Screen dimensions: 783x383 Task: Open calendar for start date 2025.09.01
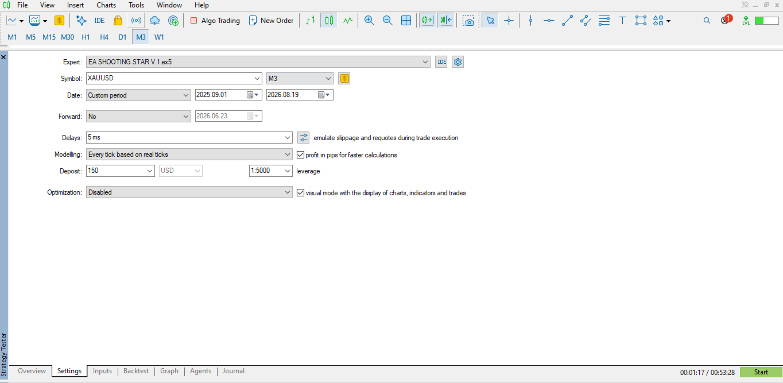[x=253, y=95]
